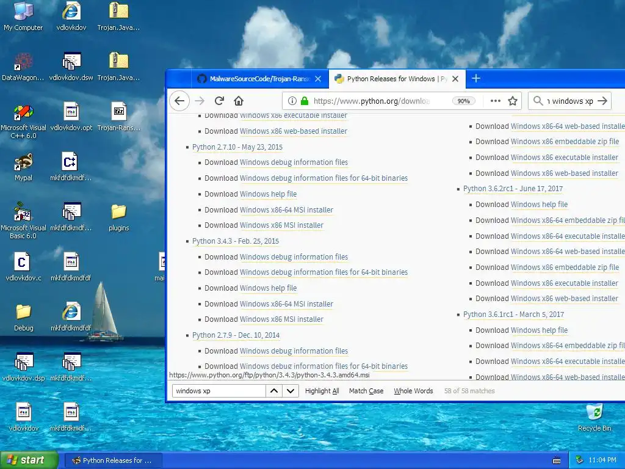The width and height of the screenshot is (625, 469).
Task: Open Microsoft Visual C++ 6.0 shortcut
Action: click(23, 122)
